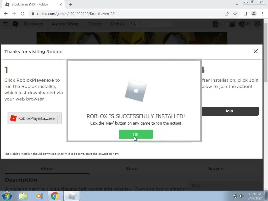Open Roblox notifications feed icon
The width and height of the screenshot is (268, 201).
point(232,24)
